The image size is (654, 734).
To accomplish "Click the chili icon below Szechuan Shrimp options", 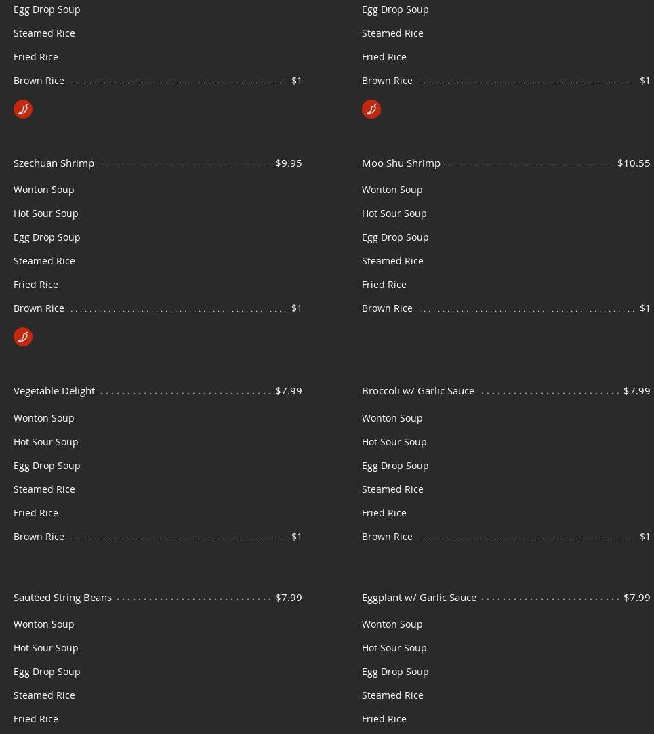I will [23, 337].
